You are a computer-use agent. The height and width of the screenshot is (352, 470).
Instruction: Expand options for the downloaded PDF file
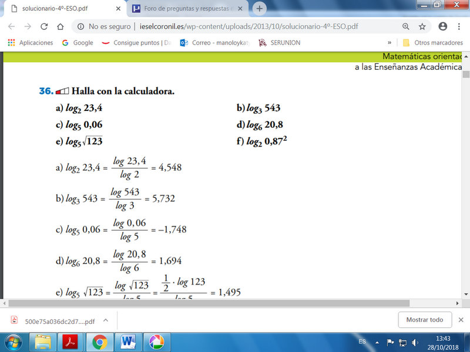click(x=106, y=320)
